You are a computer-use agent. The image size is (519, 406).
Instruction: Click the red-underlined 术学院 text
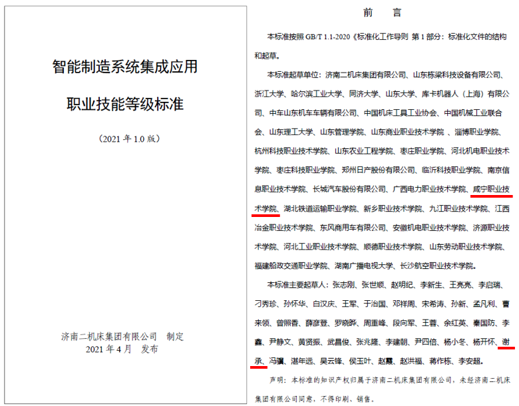(265, 208)
